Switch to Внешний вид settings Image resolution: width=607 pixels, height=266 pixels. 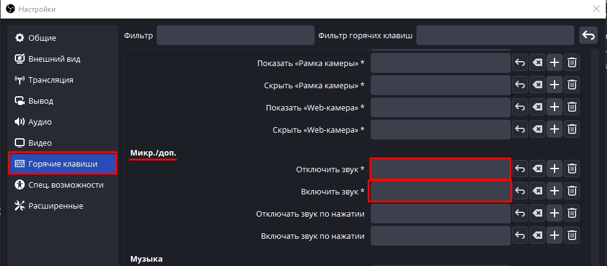point(63,59)
